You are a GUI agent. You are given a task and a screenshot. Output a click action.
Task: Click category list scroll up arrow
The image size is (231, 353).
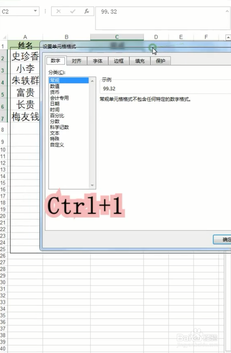(x=92, y=81)
